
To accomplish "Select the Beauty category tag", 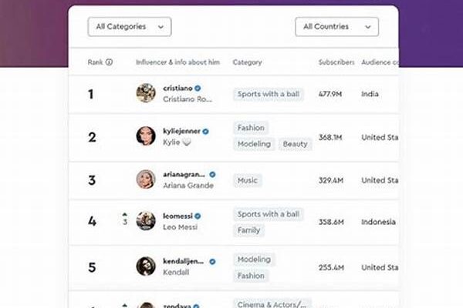I will pyautogui.click(x=295, y=144).
